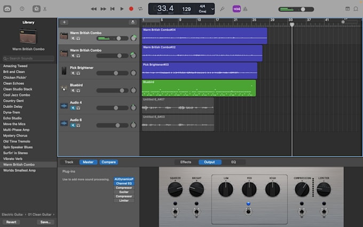363x227 pixels.
Task: Select the Pick Brightener track icon
Action: point(64,71)
